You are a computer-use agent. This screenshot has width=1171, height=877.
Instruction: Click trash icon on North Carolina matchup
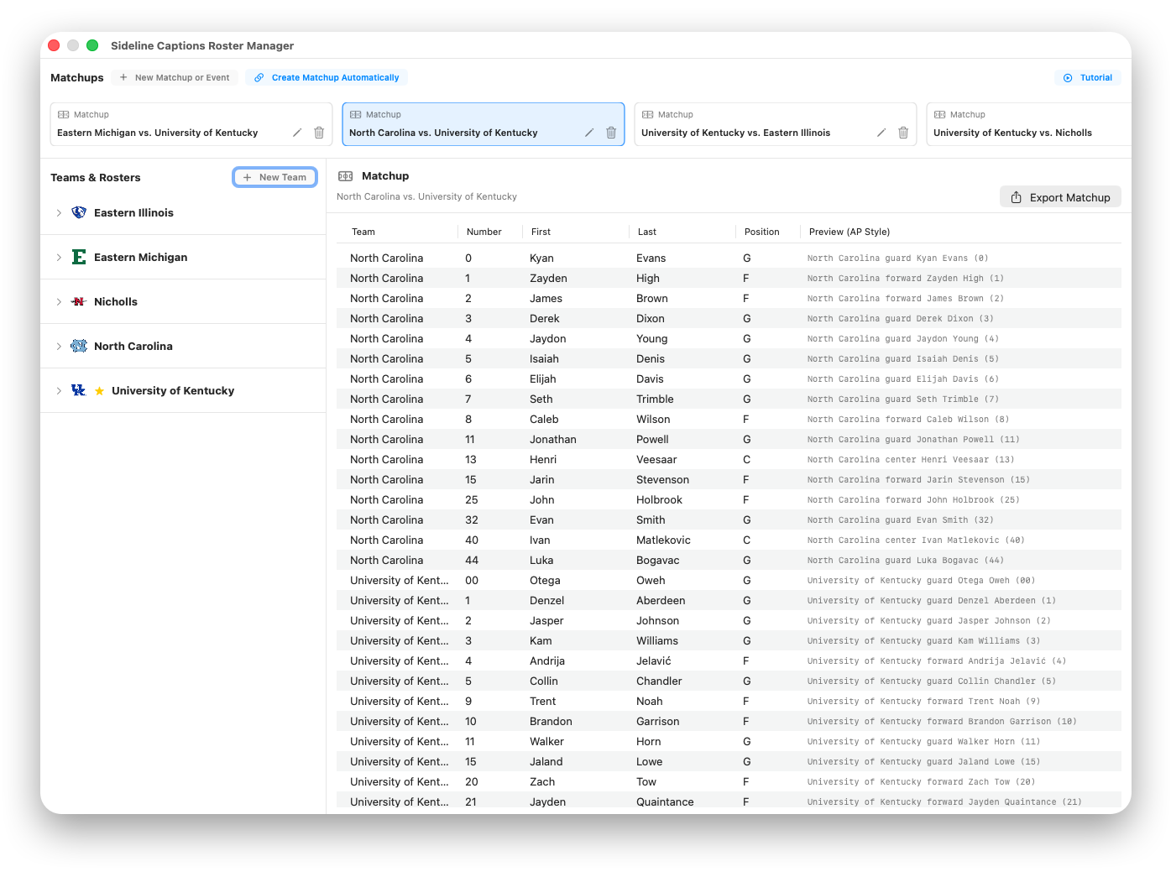(x=611, y=133)
